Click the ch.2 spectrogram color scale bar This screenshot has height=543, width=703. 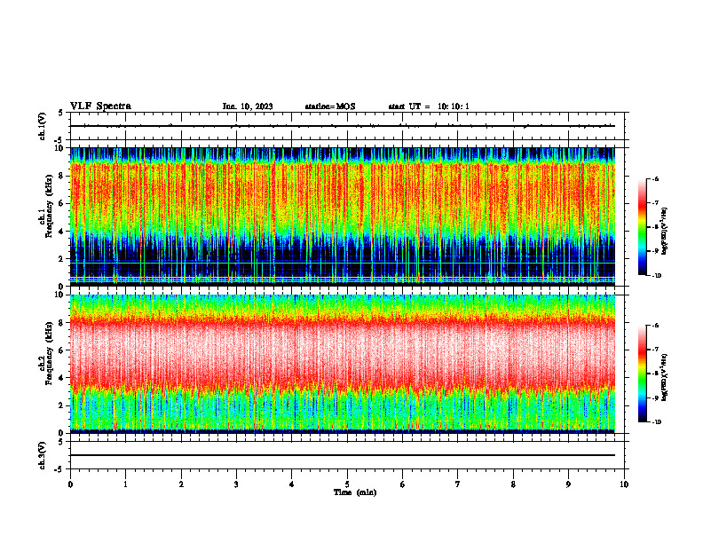pos(642,374)
